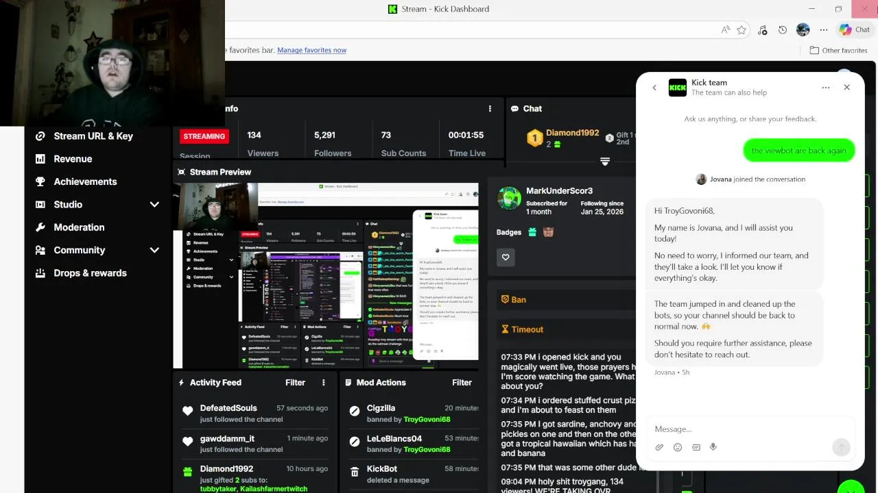Open the Activity Feed Filter
Screen dimensions: 878x493
pyautogui.click(x=295, y=383)
